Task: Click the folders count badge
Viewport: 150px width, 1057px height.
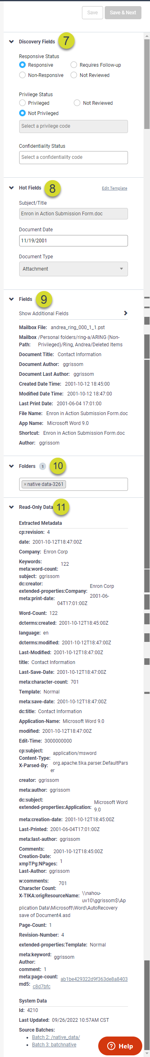Action: (42, 466)
